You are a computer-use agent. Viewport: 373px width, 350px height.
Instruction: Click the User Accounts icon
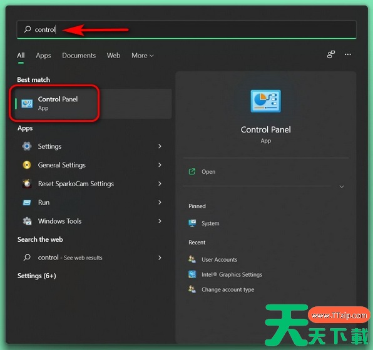pos(192,259)
